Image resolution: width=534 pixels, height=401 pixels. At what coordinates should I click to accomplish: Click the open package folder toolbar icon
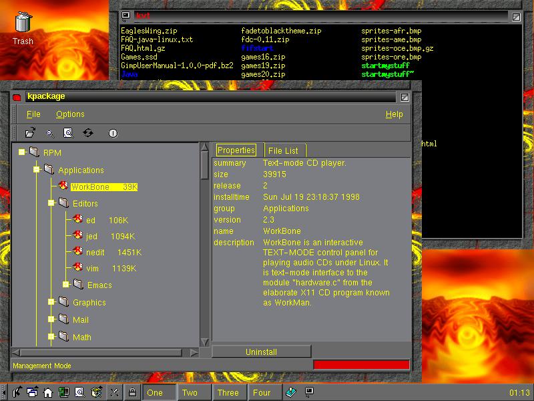[x=31, y=133]
